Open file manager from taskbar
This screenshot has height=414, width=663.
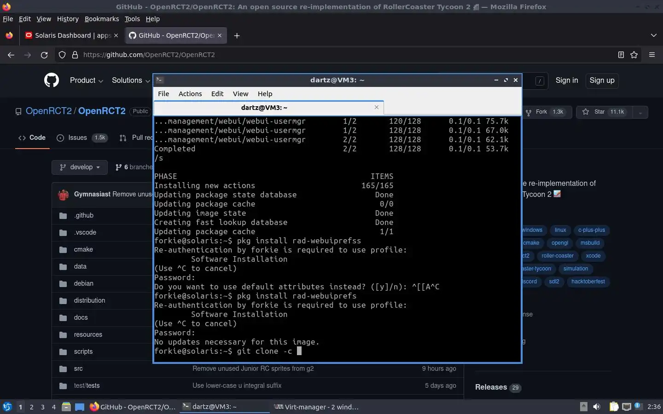(x=66, y=407)
